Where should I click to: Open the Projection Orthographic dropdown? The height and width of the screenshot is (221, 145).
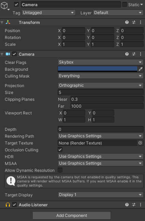click(101, 85)
